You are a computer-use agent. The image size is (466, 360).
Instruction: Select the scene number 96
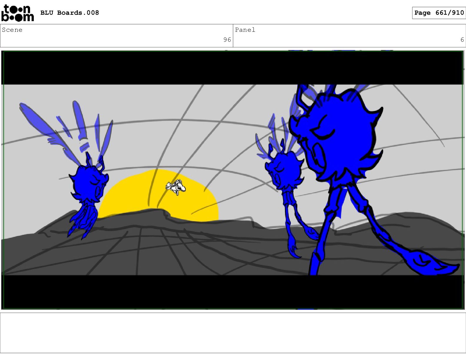click(227, 40)
